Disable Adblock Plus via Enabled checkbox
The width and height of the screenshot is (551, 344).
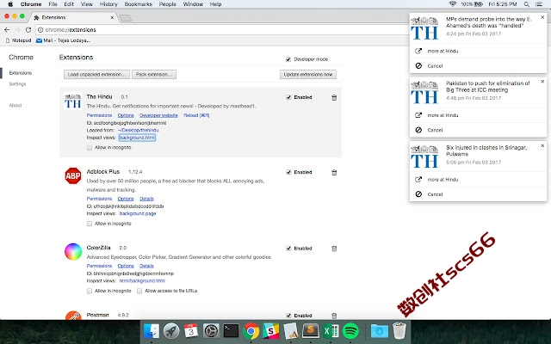pyautogui.click(x=288, y=172)
